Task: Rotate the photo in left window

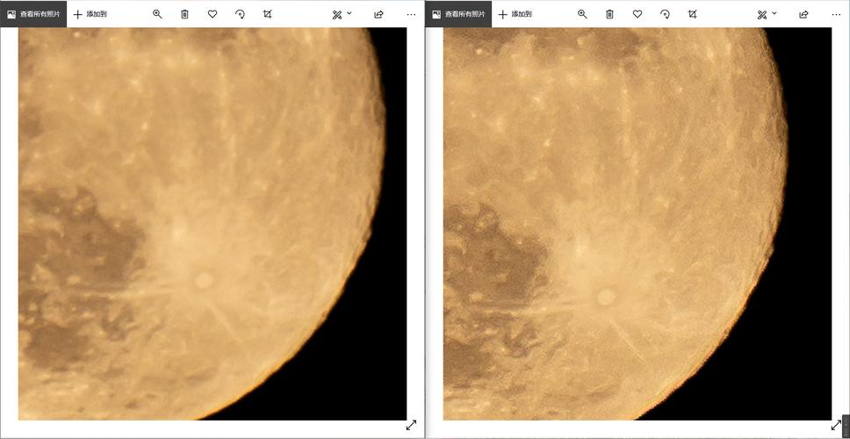Action: [x=240, y=14]
